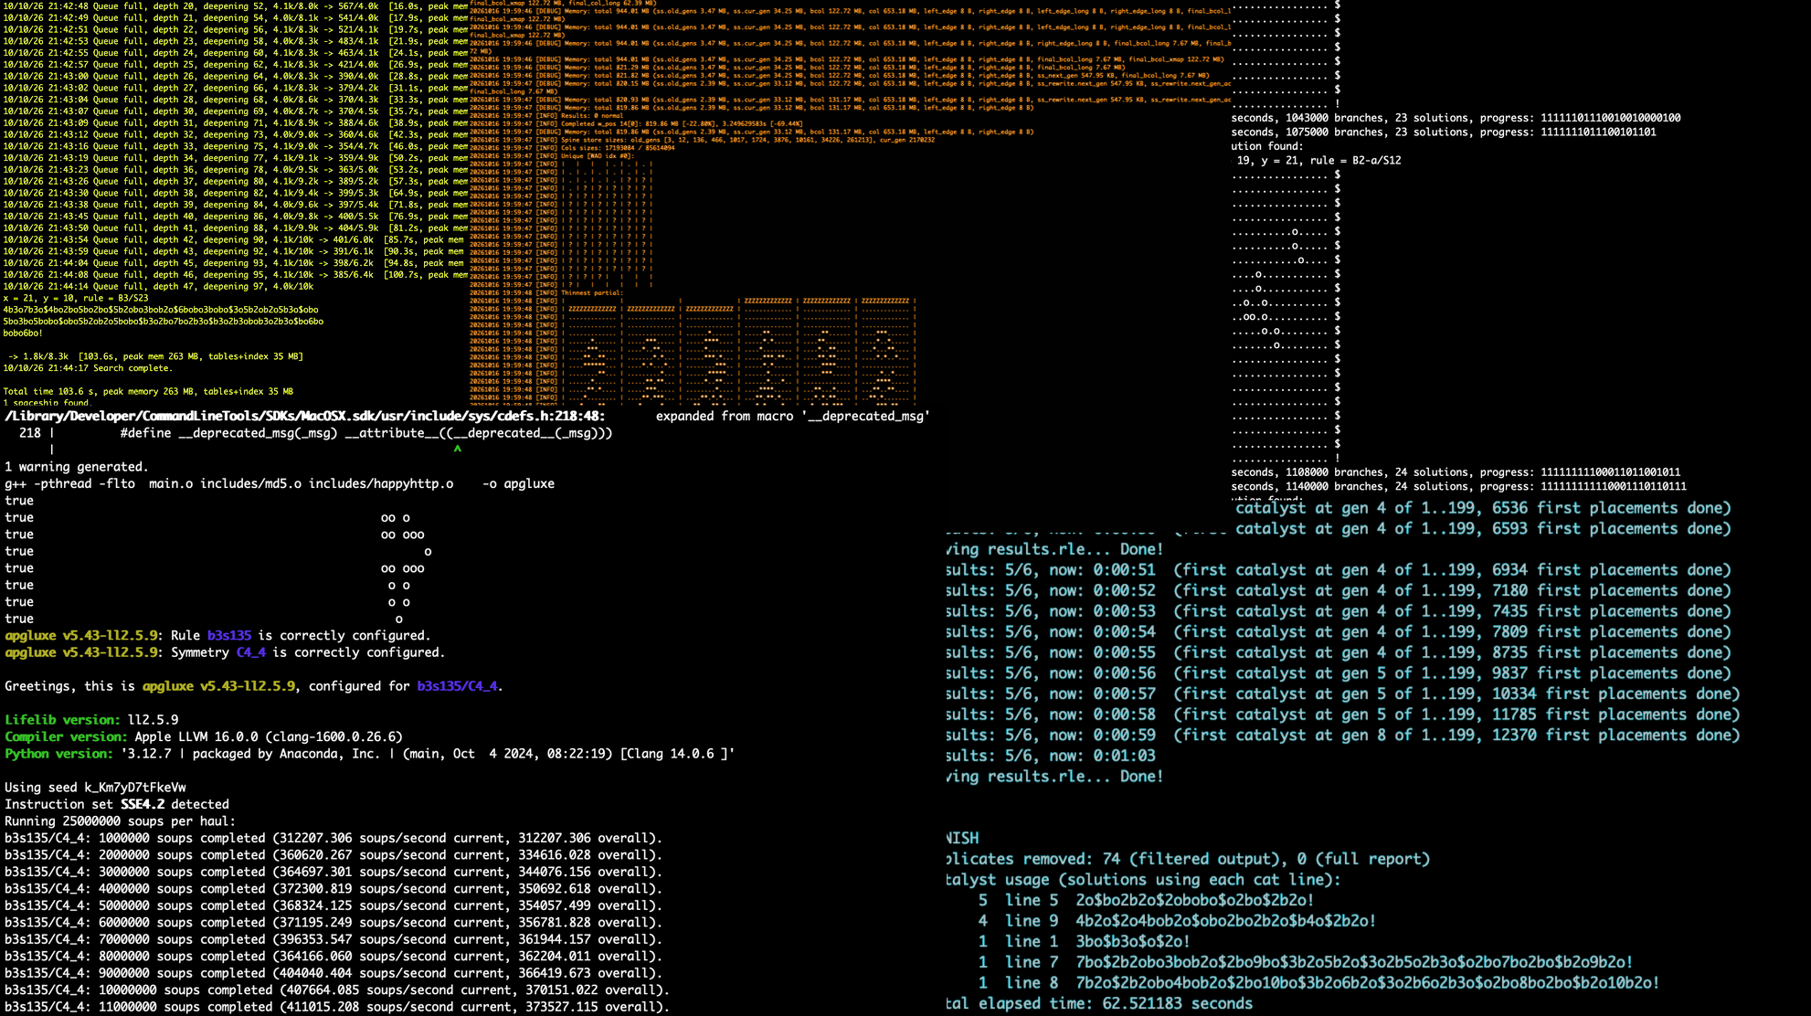Click 'Symmetry C4_4 is correctly configured.' line
This screenshot has width=1811, height=1016.
pos(225,652)
